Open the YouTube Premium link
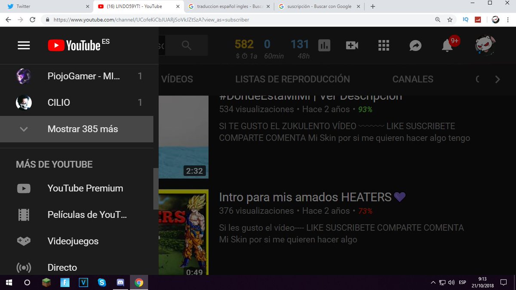 pos(77,188)
